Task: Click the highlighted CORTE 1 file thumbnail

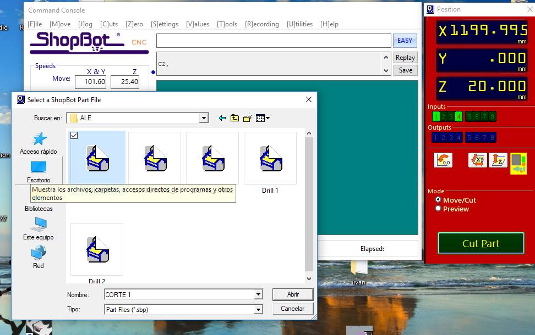Action: pyautogui.click(x=97, y=158)
